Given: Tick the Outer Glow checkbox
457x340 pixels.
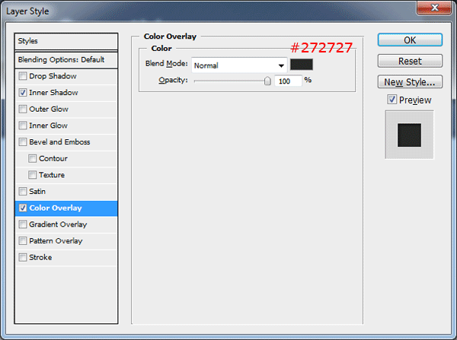Looking at the screenshot, I should pyautogui.click(x=23, y=110).
